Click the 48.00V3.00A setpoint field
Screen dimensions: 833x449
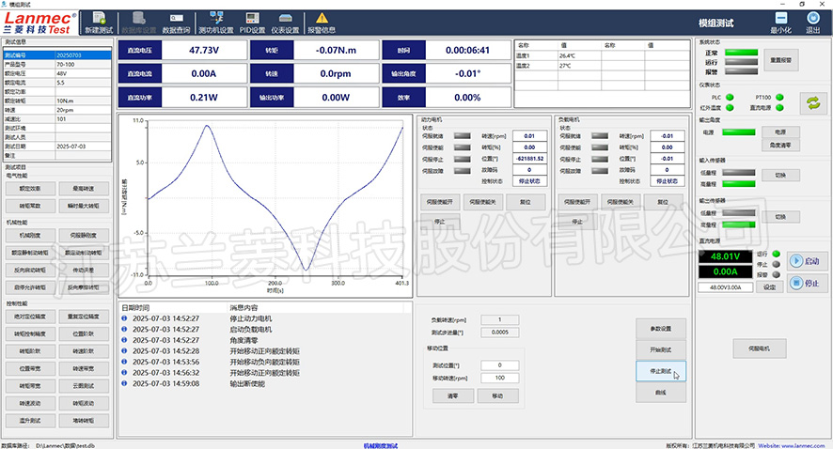[x=726, y=287]
